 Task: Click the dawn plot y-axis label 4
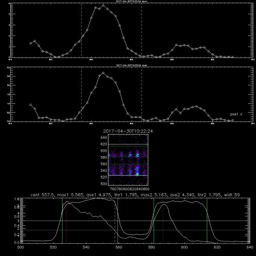[x=9, y=14]
